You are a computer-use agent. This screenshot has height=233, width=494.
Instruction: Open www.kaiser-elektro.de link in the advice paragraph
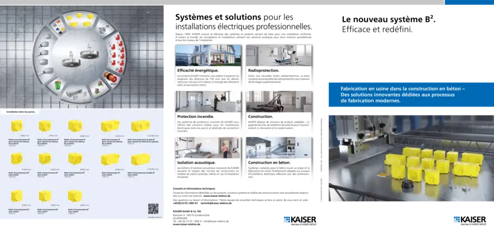point(217,196)
